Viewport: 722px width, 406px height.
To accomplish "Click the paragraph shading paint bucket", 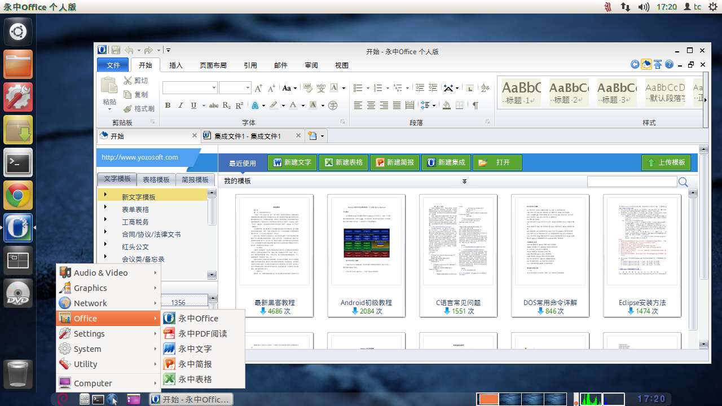I will [x=446, y=105].
